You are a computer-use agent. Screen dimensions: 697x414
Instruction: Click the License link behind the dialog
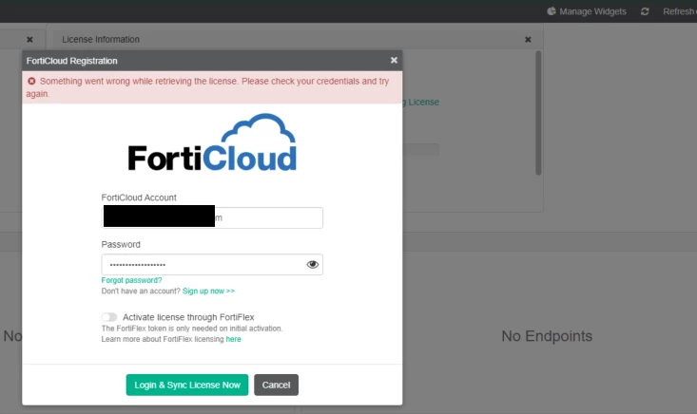(x=423, y=102)
